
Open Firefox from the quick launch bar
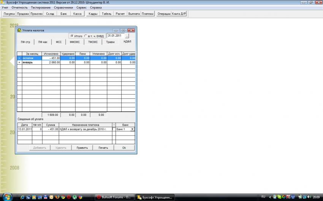click(x=57, y=197)
